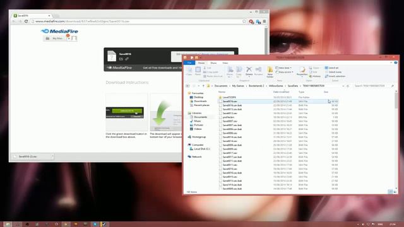
Task: Select Local Disk (C:) in navigation pane
Action: pyautogui.click(x=199, y=149)
